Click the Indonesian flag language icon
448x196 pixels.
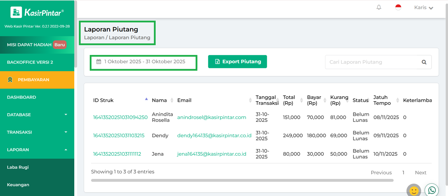(x=398, y=7)
